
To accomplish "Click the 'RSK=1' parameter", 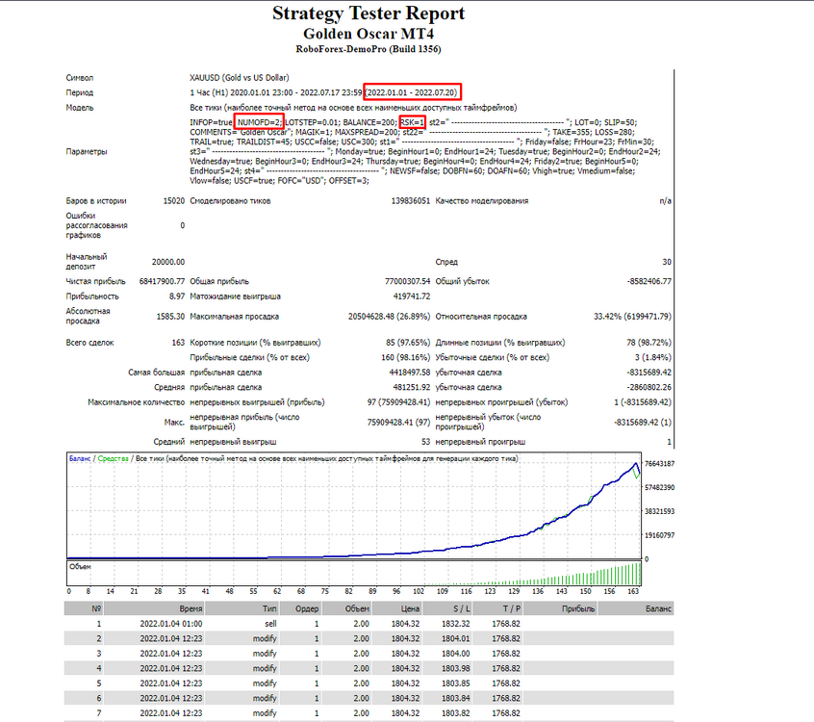I will [x=412, y=122].
